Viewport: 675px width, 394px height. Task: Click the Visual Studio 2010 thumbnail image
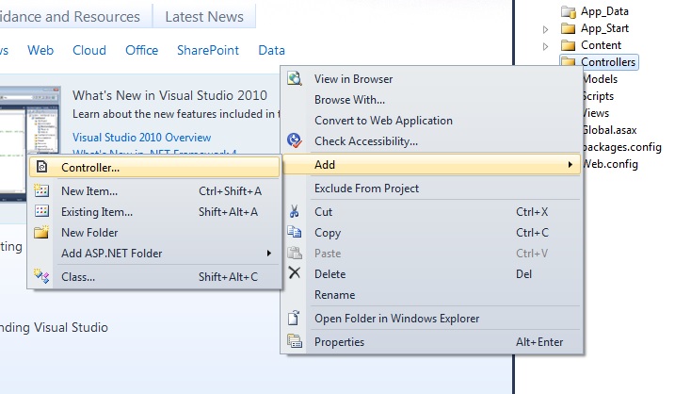[26, 118]
